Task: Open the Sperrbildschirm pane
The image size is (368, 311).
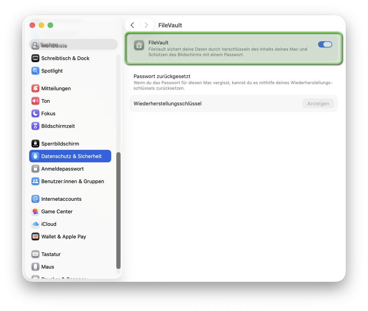Action: 60,144
